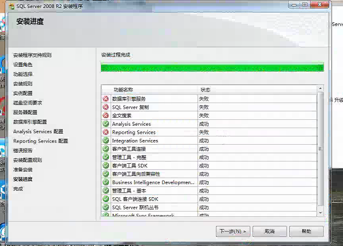This screenshot has width=343, height=246.
Task: Click the failed icon beside SQL Server 复制
Action: click(x=106, y=107)
